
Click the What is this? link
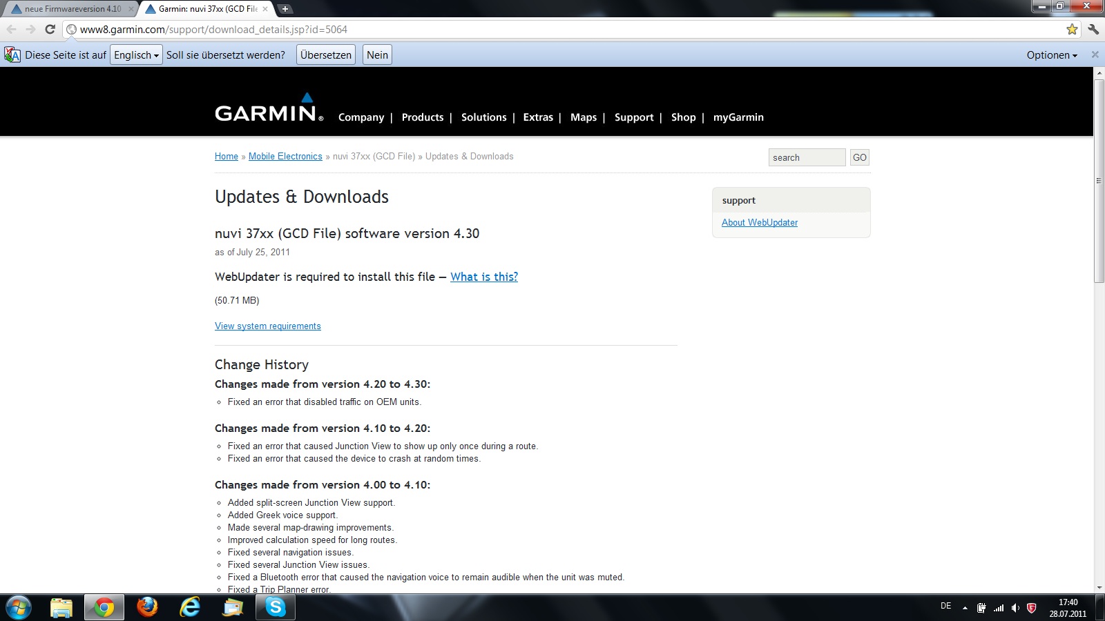[x=484, y=277]
